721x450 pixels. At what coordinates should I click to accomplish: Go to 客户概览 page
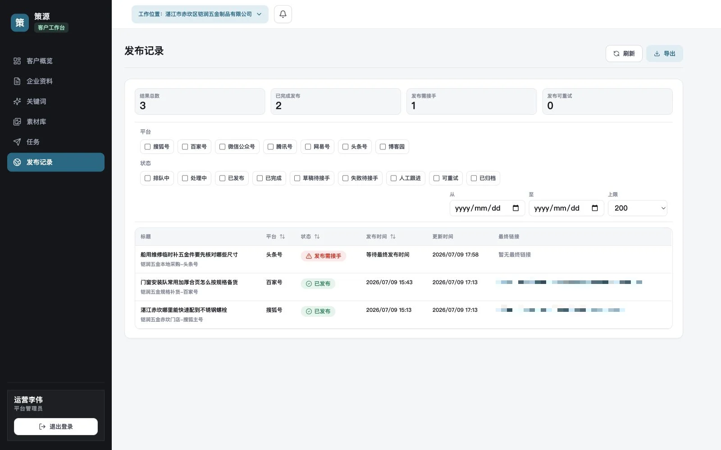pyautogui.click(x=56, y=61)
